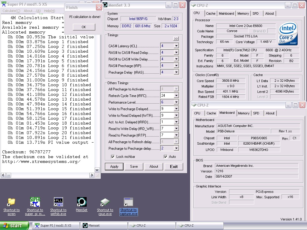Toggle the Auto checkbox in MemSet

click(165, 156)
